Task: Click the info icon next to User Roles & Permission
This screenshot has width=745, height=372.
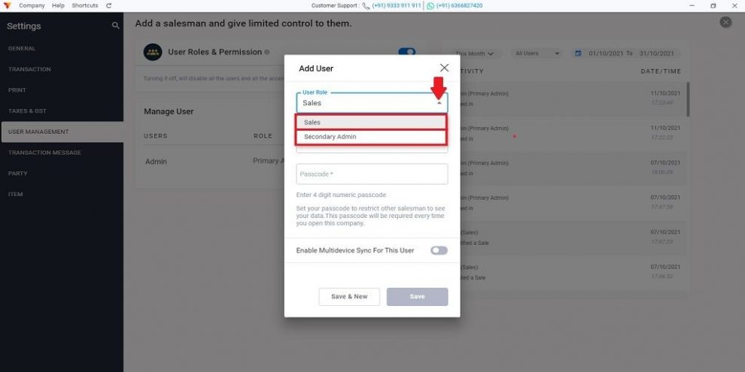Action: click(267, 52)
